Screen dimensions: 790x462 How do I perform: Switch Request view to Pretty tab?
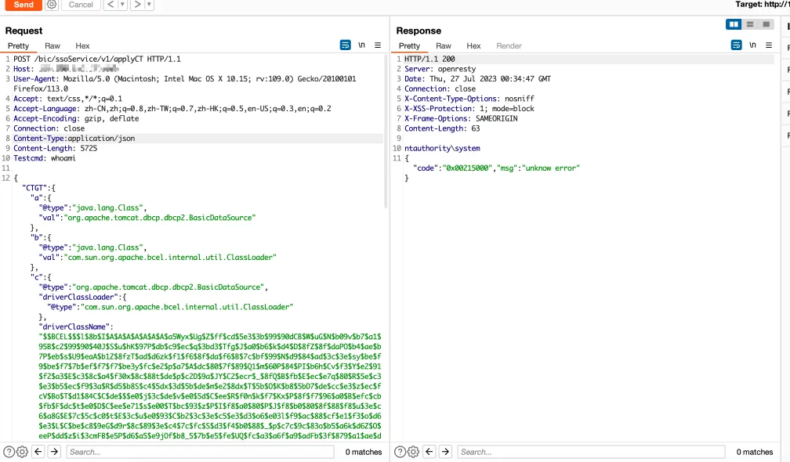click(18, 45)
